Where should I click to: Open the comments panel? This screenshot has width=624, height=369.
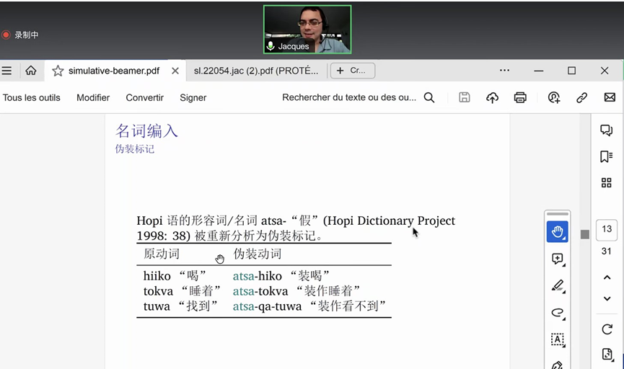[x=606, y=130]
